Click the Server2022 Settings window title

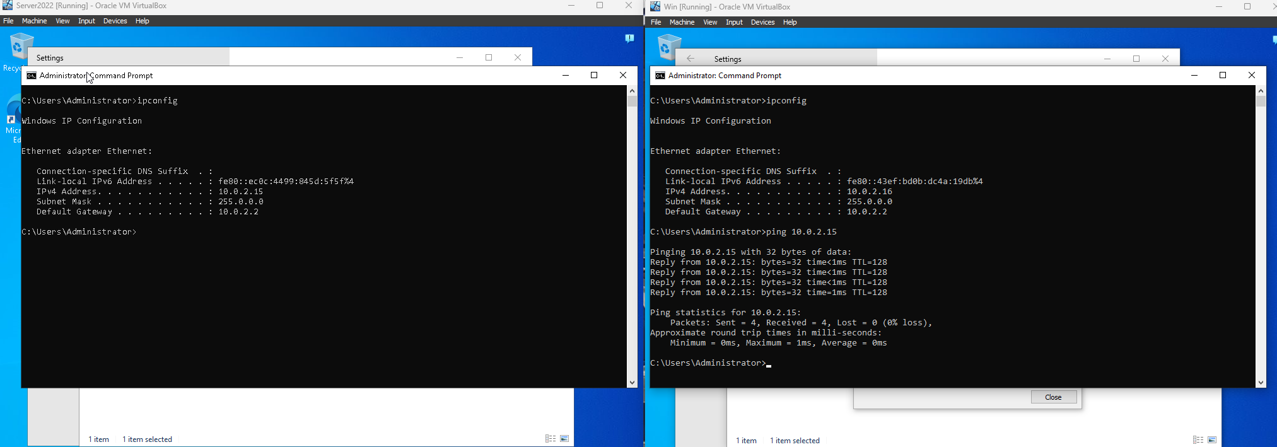(x=50, y=58)
